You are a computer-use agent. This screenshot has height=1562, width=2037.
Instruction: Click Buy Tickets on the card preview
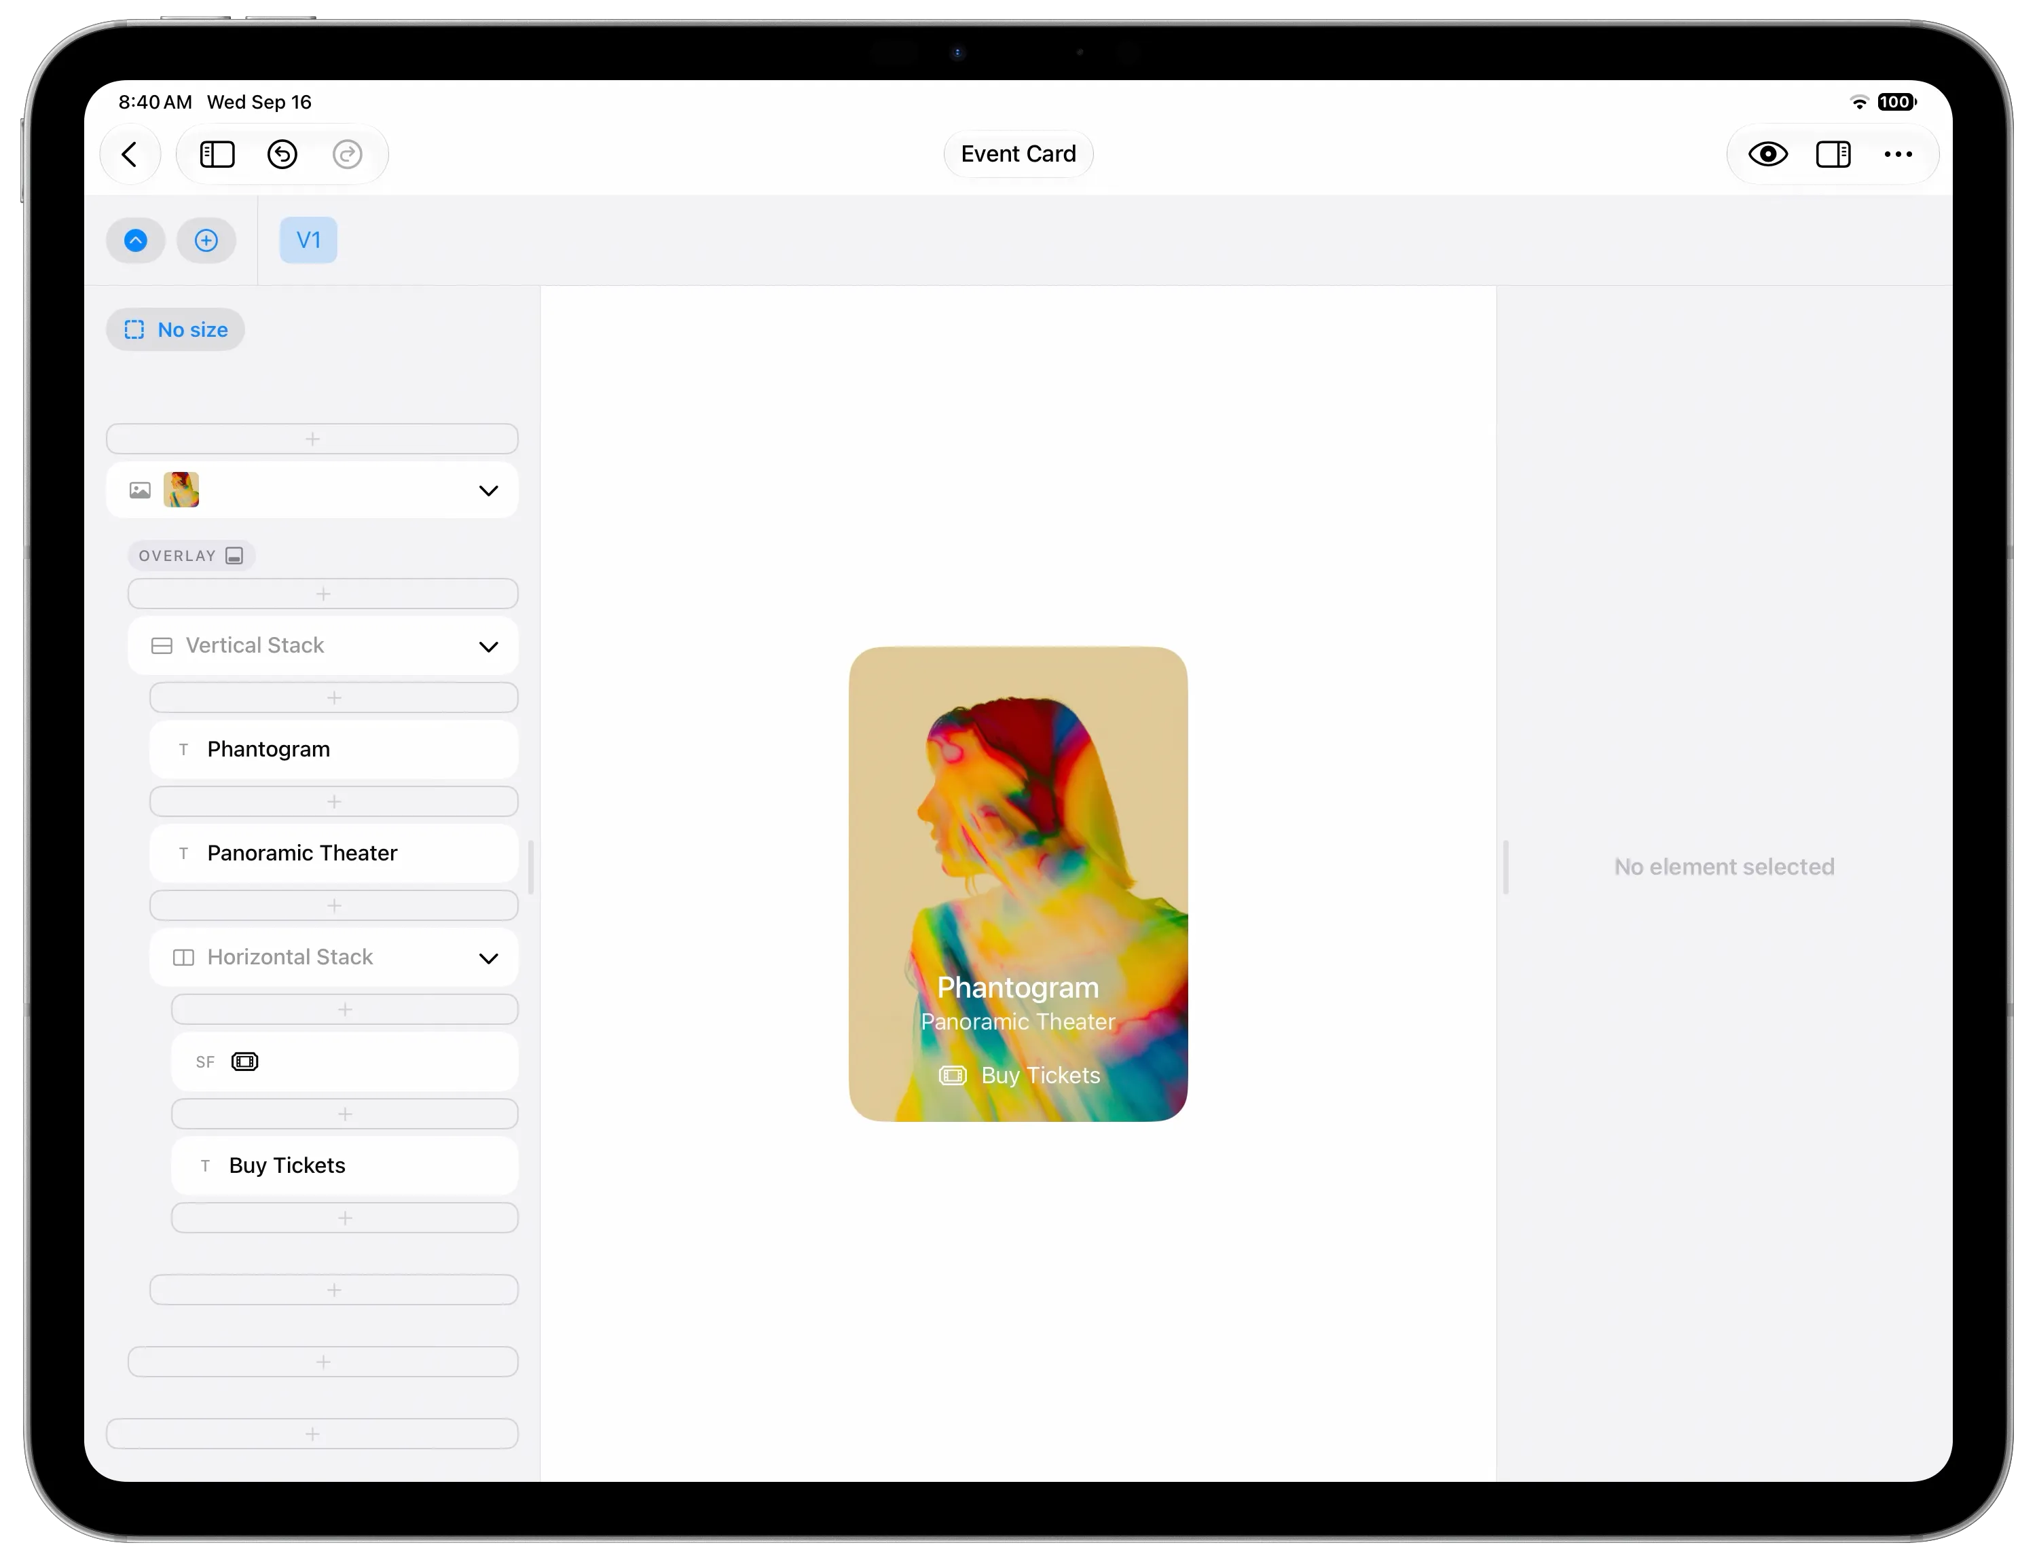(x=1040, y=1076)
